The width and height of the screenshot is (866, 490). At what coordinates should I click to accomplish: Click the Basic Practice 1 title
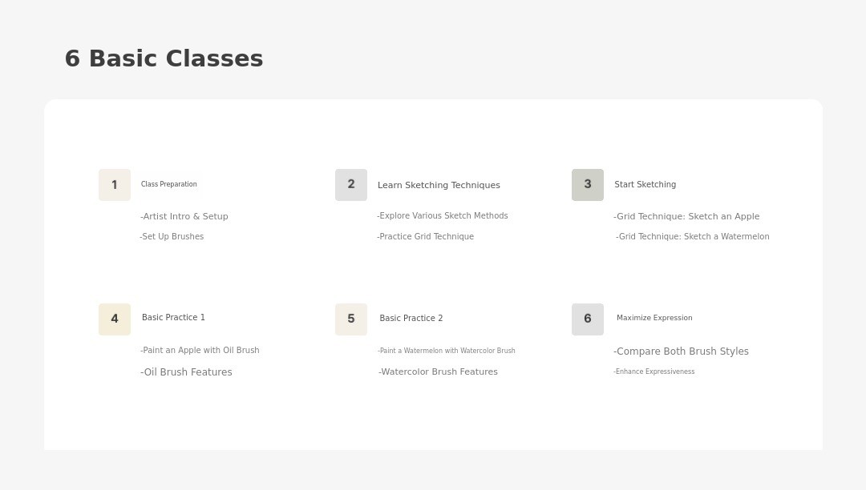(x=173, y=318)
